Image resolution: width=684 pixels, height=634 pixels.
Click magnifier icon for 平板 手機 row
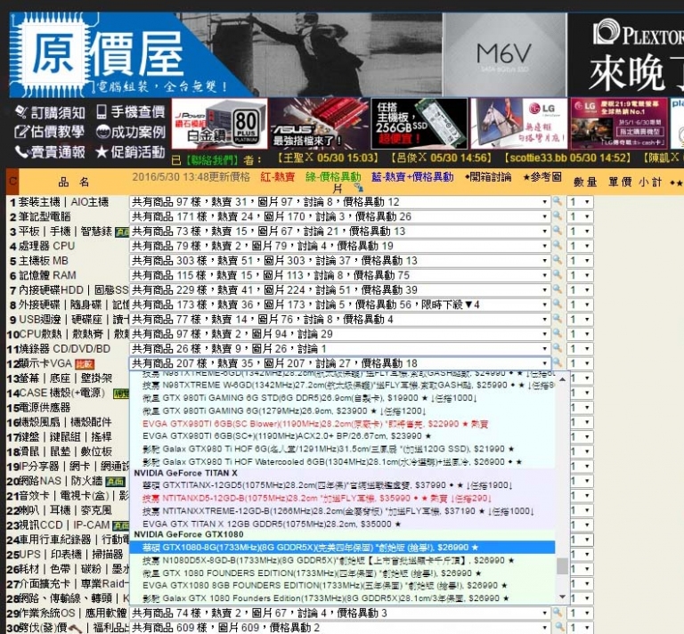pyautogui.click(x=557, y=231)
